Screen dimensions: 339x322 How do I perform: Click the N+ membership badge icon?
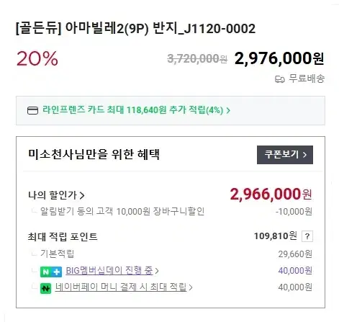click(51, 272)
